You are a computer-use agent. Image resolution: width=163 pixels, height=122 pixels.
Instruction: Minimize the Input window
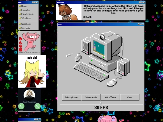pyautogui.click(x=139, y=24)
